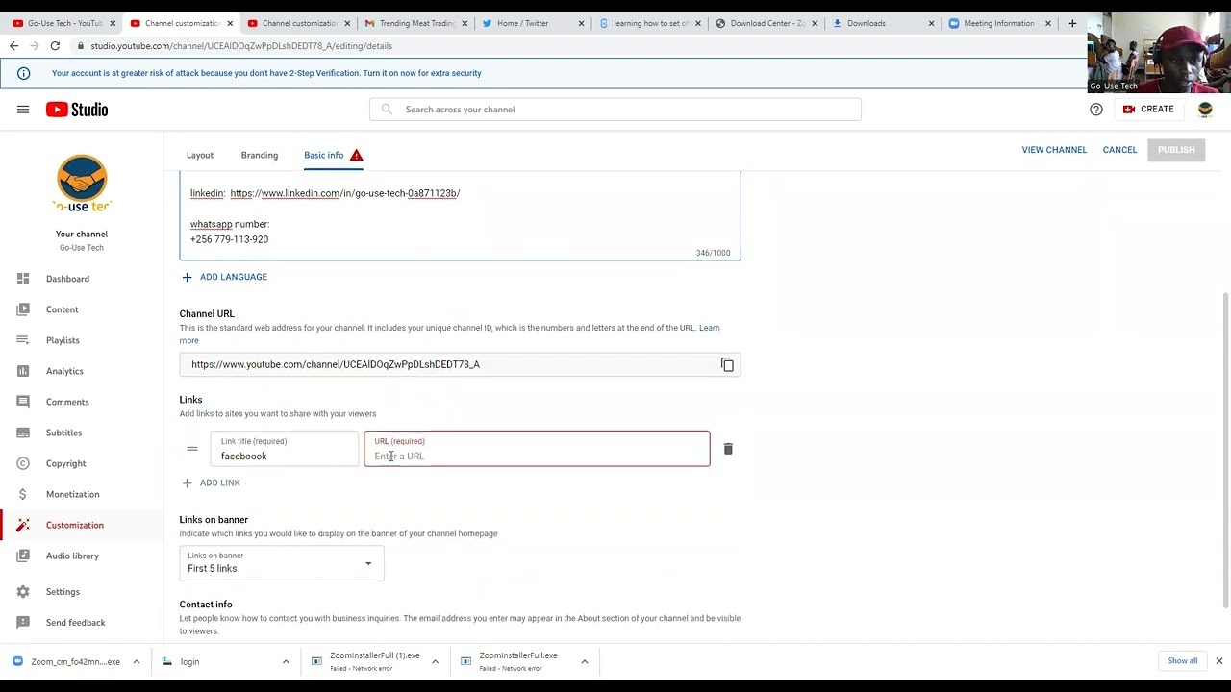Expand Zoom_cm download item options
1231x692 pixels.
[x=137, y=661]
